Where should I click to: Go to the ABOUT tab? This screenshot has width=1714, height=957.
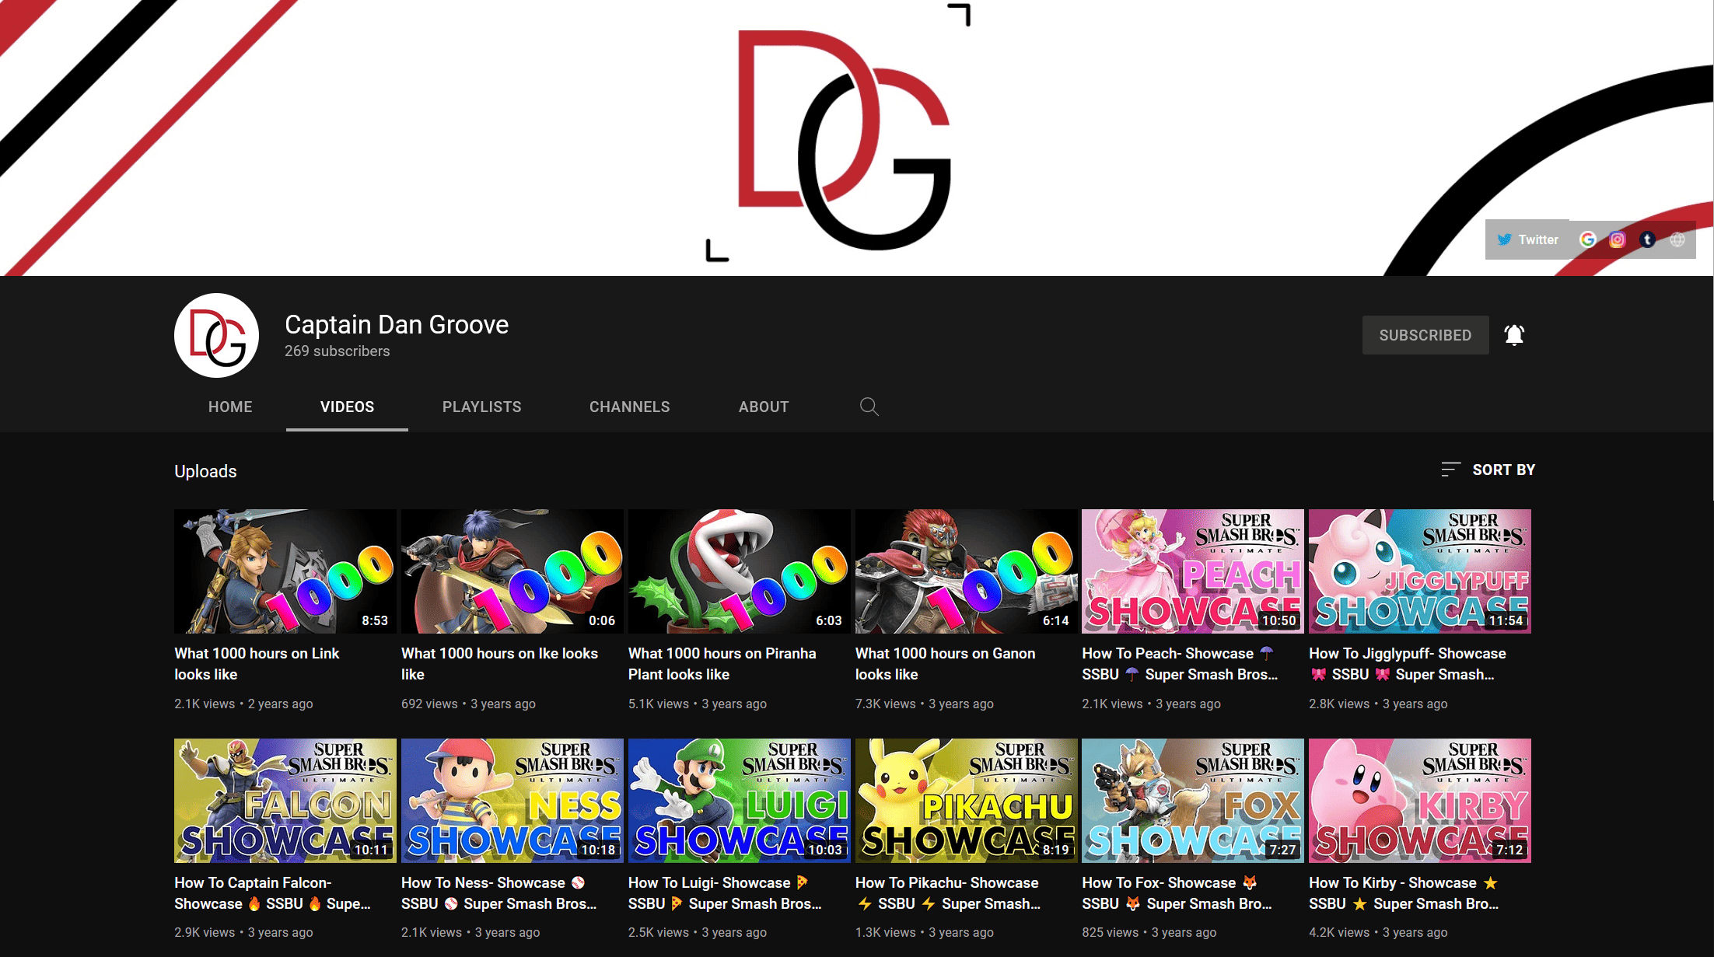click(x=763, y=407)
